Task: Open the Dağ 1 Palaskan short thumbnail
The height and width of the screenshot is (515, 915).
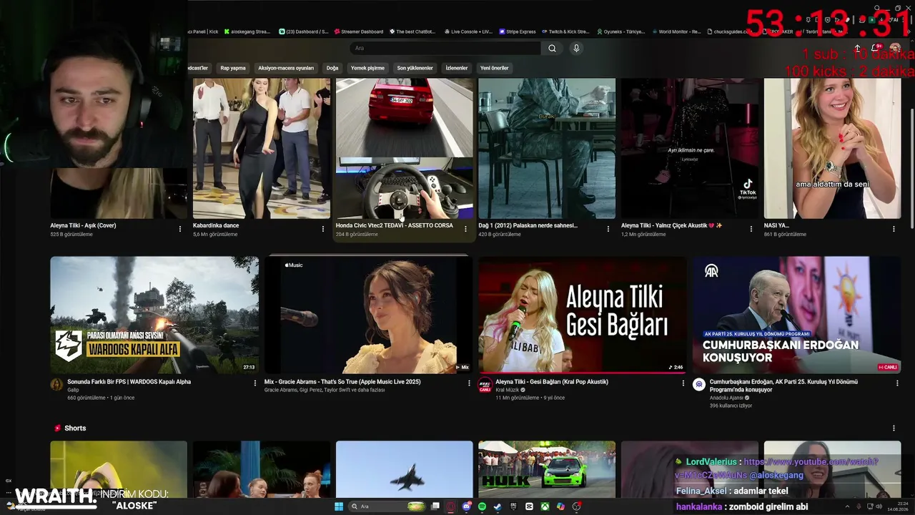Action: 547,148
